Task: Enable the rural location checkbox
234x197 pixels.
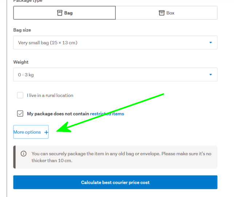Action: (x=20, y=95)
